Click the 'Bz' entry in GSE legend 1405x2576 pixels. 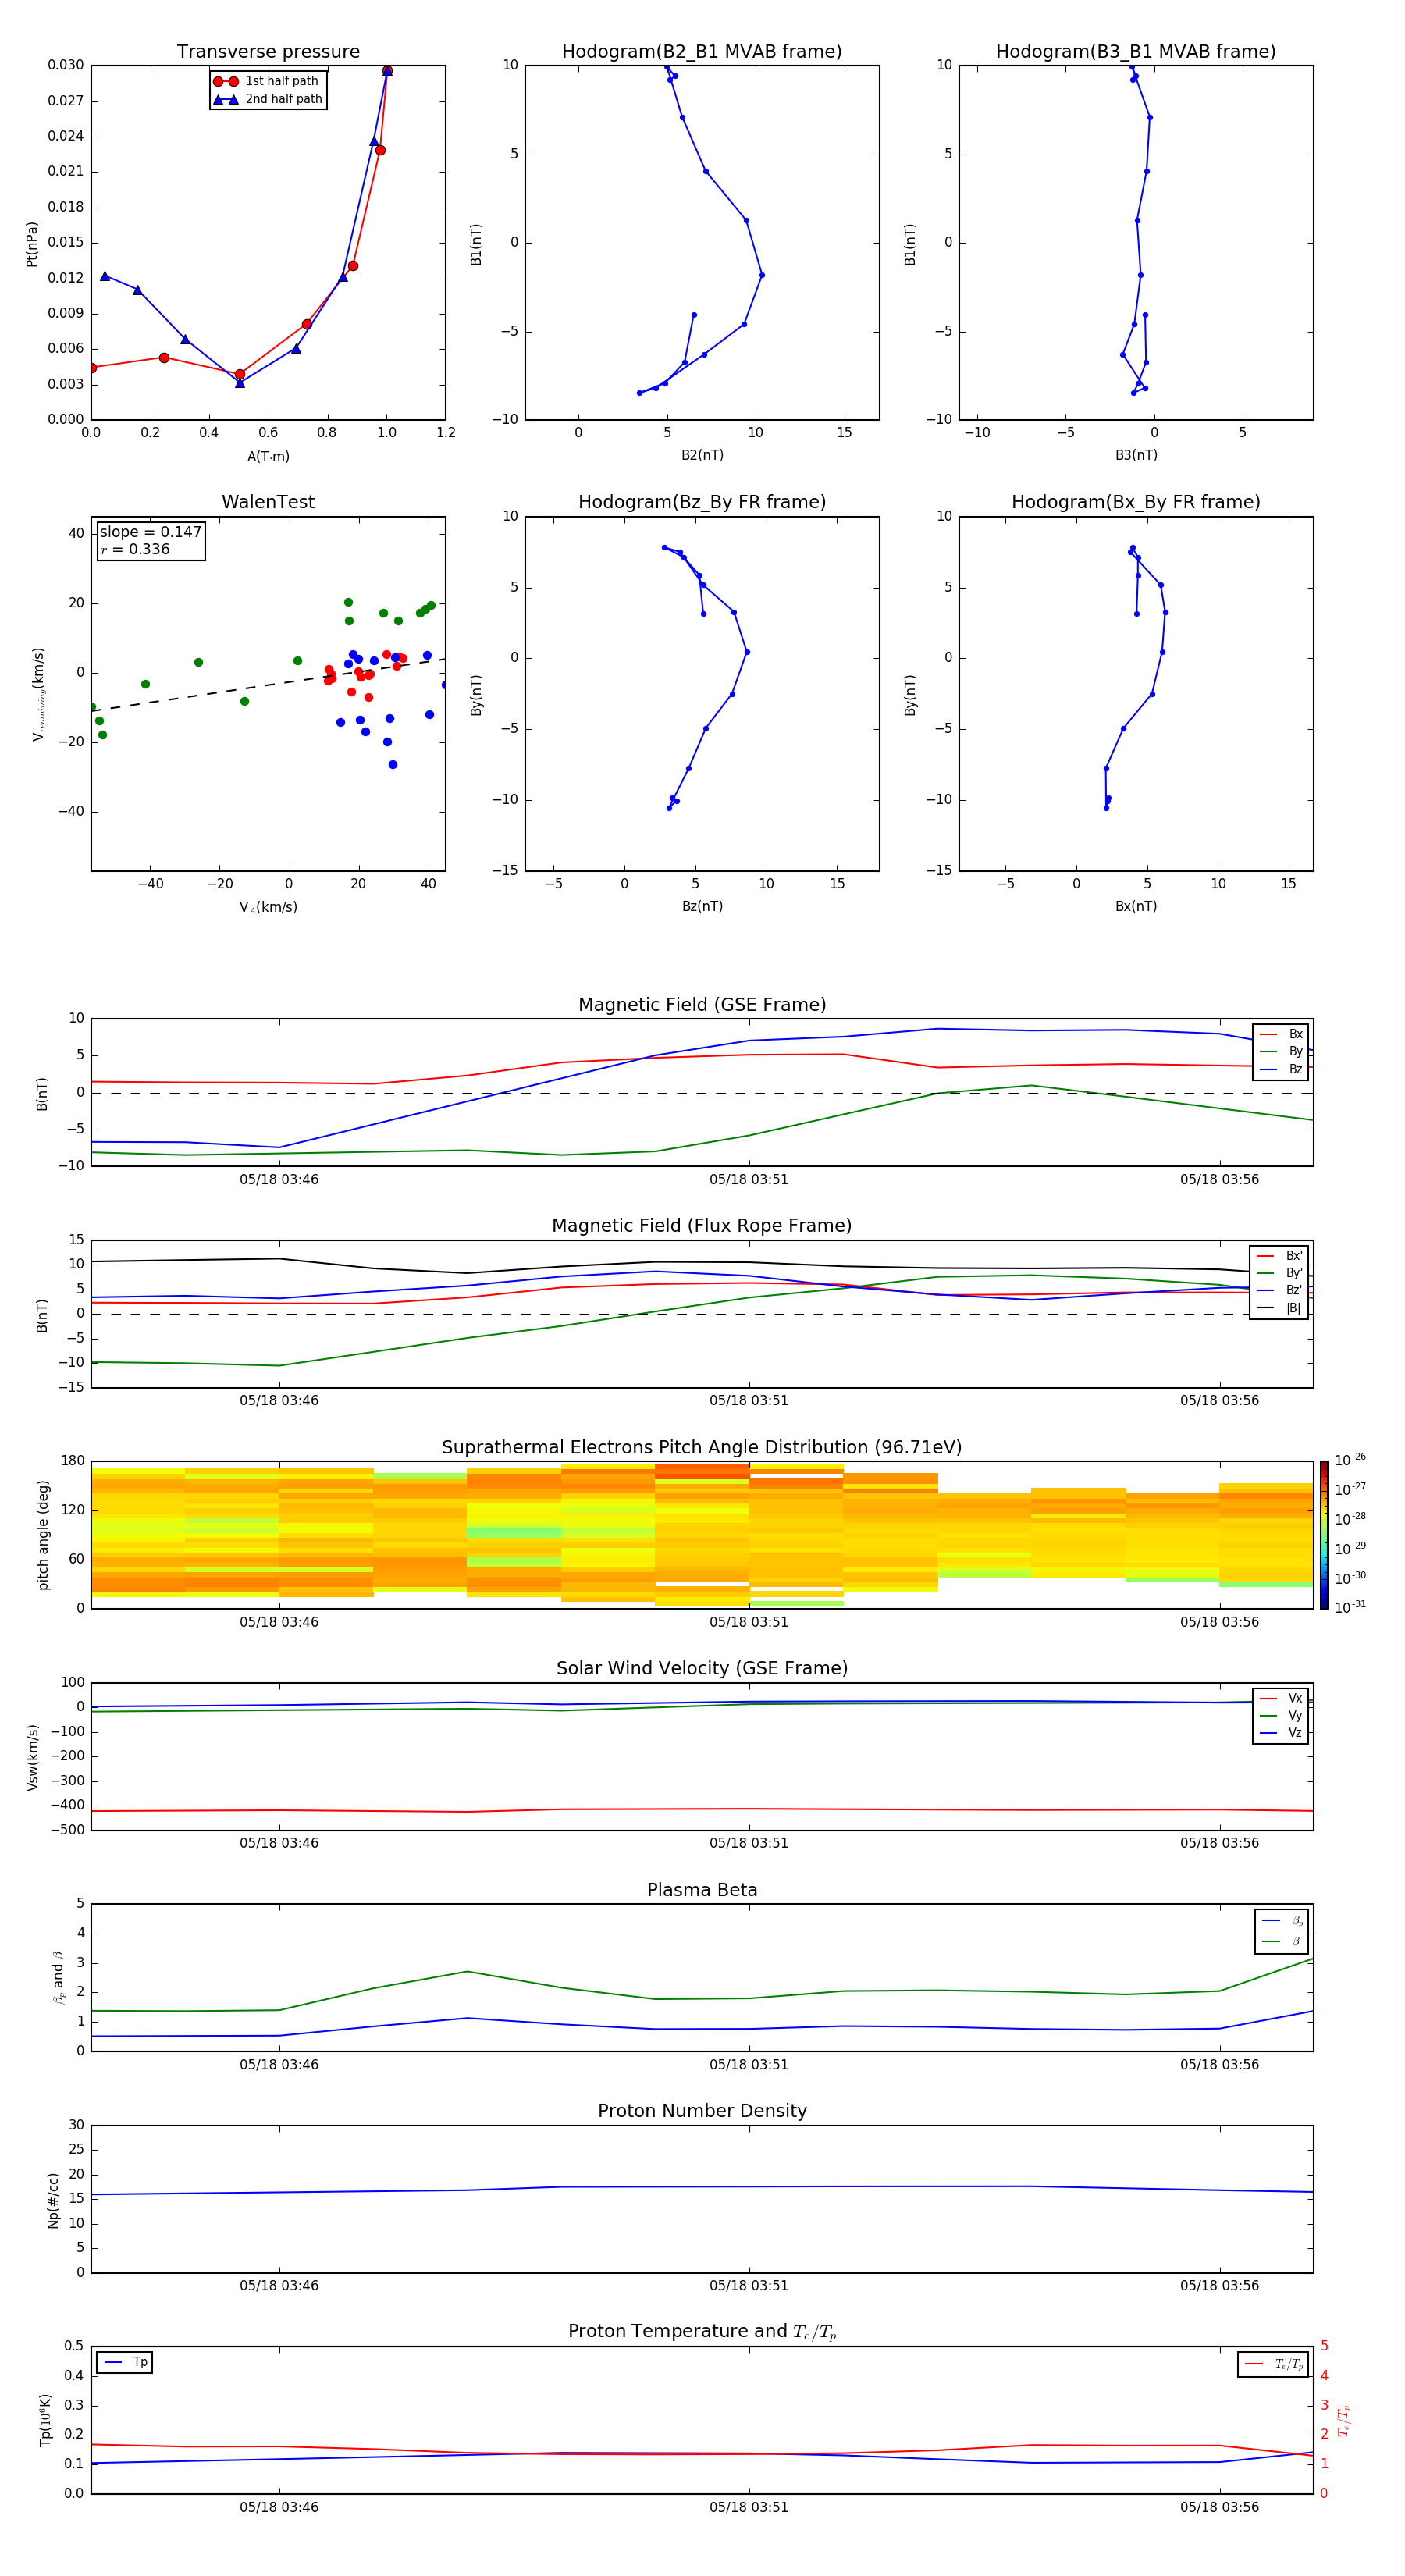pyautogui.click(x=1281, y=1070)
